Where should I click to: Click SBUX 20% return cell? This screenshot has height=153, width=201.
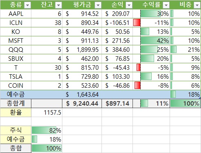click(x=151, y=59)
